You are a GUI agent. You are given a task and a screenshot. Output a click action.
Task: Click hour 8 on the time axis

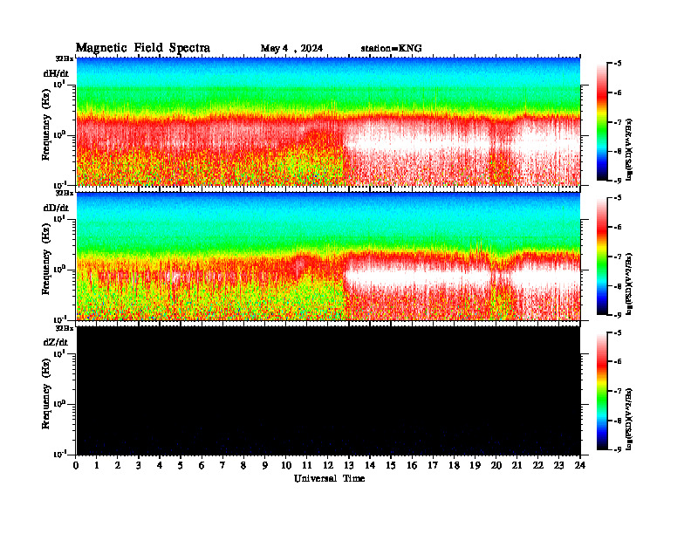tap(243, 466)
